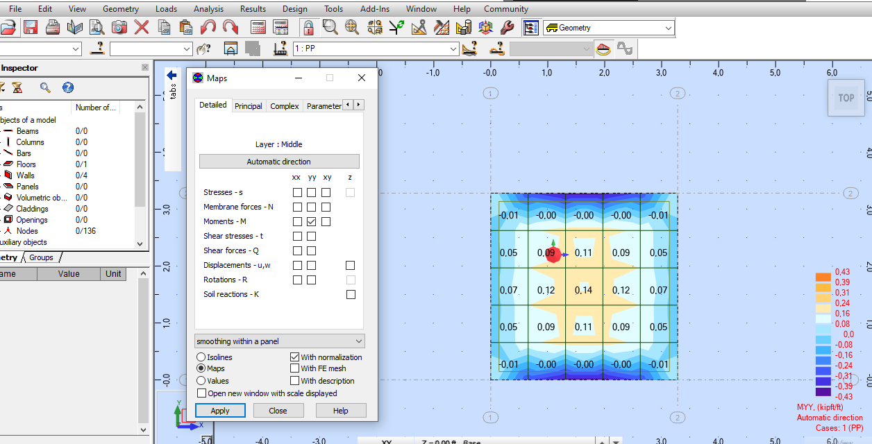
Task: Undo the last action
Action: [208, 27]
